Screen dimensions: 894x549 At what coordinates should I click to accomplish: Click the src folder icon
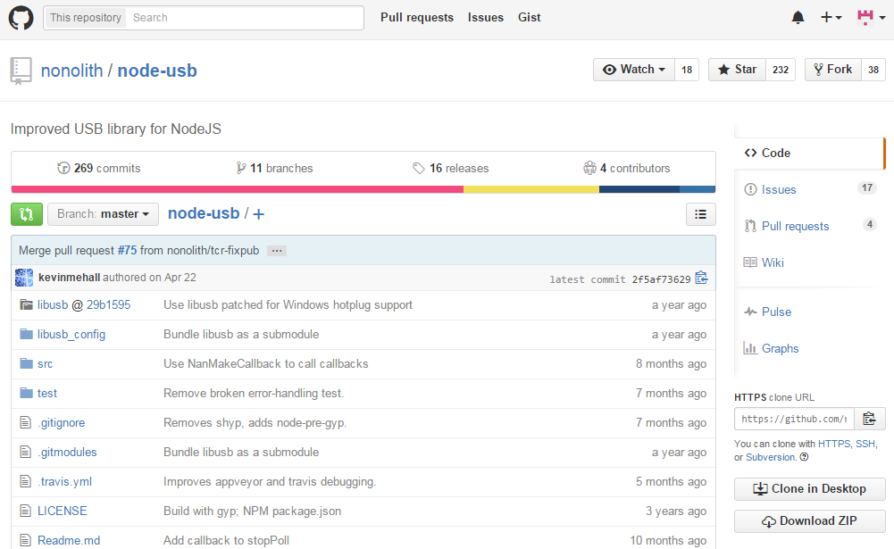coord(26,363)
